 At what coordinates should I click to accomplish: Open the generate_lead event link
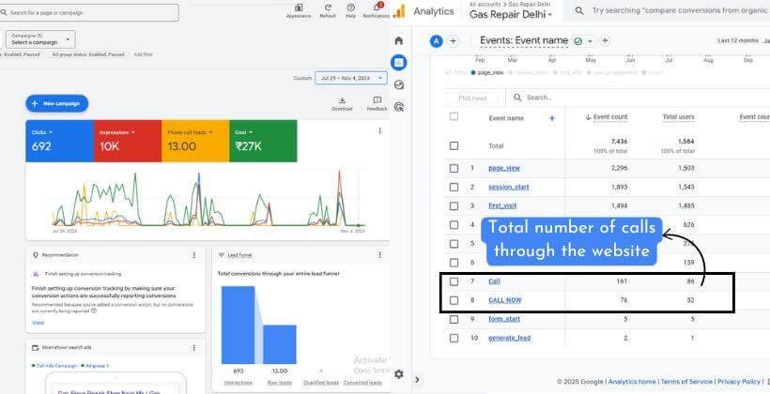click(509, 338)
